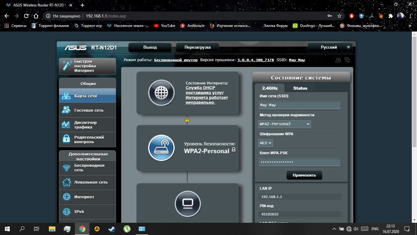Click the grey ribbon extension icon

pyautogui.click(x=371, y=16)
